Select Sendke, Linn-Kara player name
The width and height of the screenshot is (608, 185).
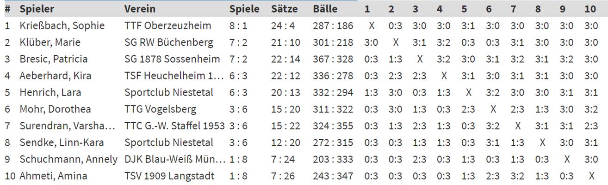coord(62,143)
